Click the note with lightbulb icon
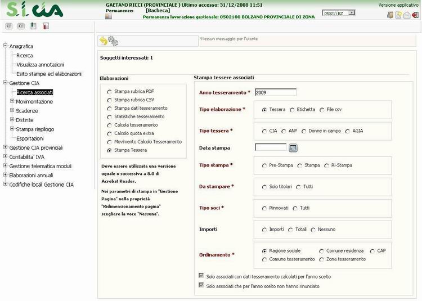422x301 pixels. [398, 15]
